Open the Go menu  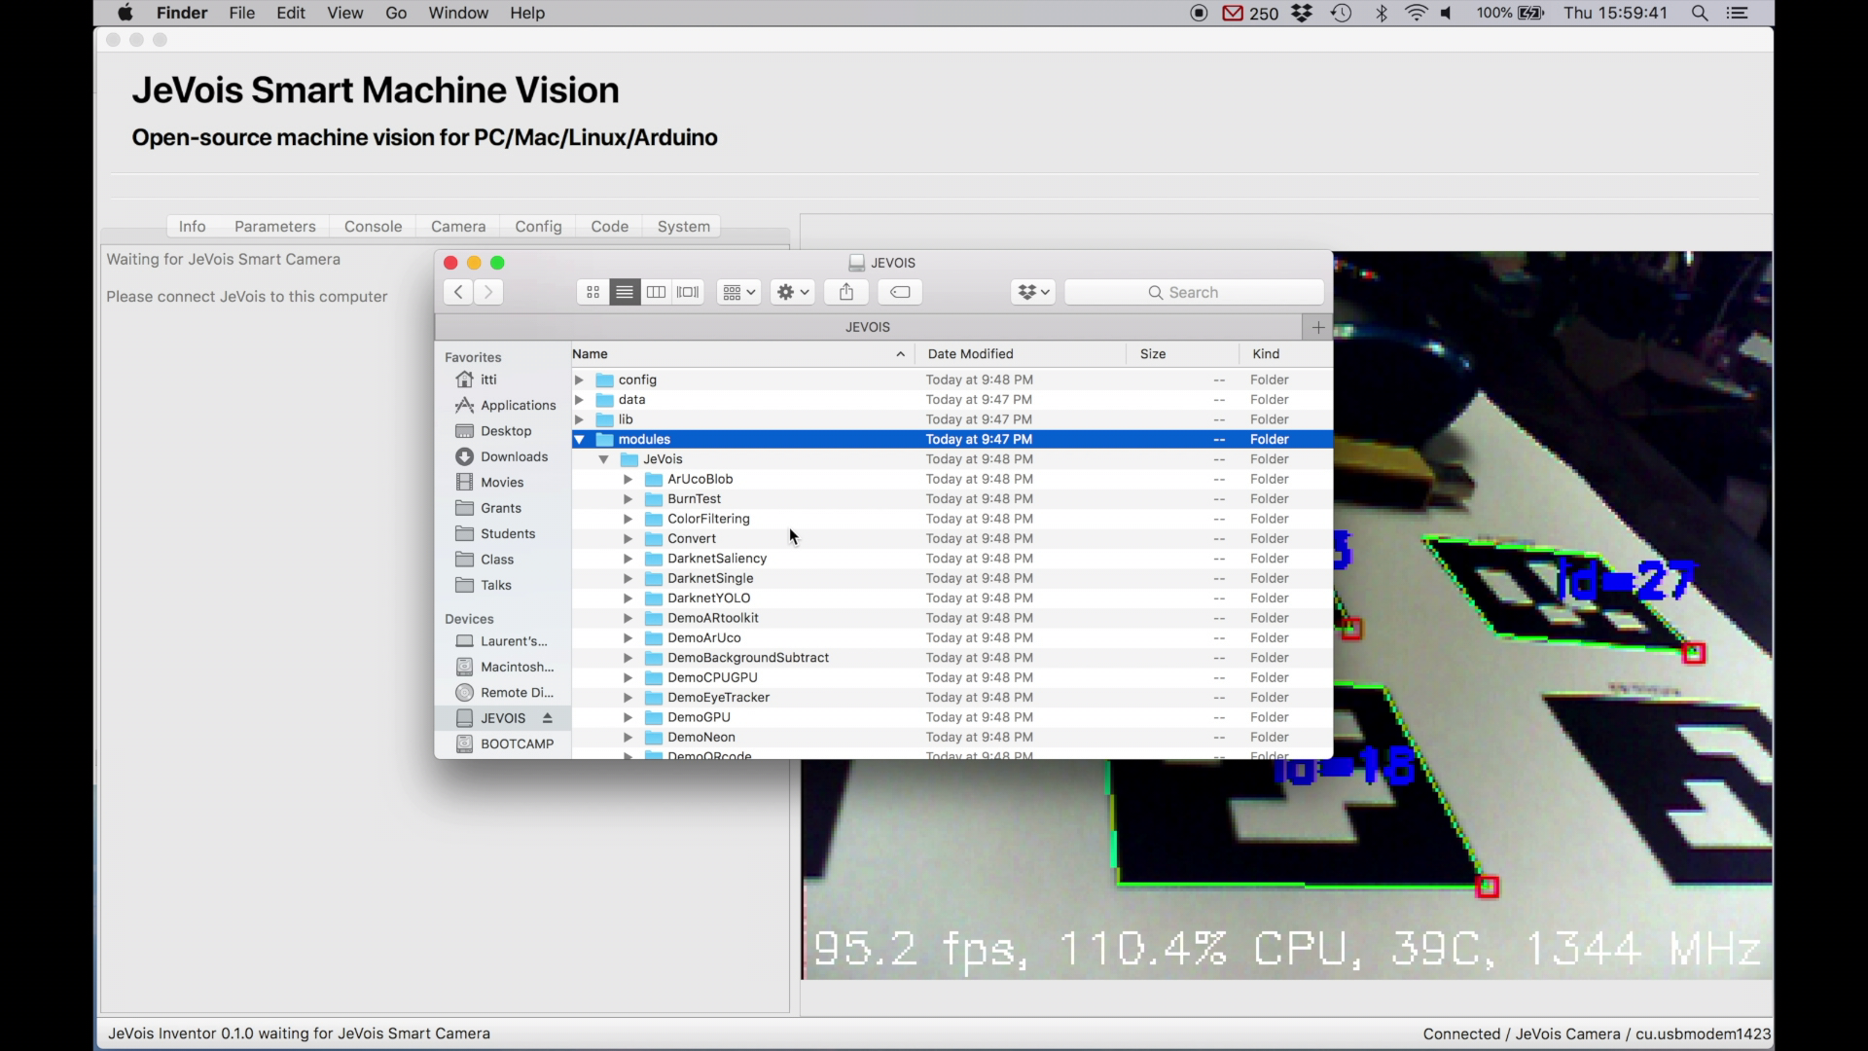pyautogui.click(x=396, y=13)
